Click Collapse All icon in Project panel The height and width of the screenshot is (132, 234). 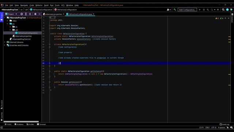click(30, 14)
